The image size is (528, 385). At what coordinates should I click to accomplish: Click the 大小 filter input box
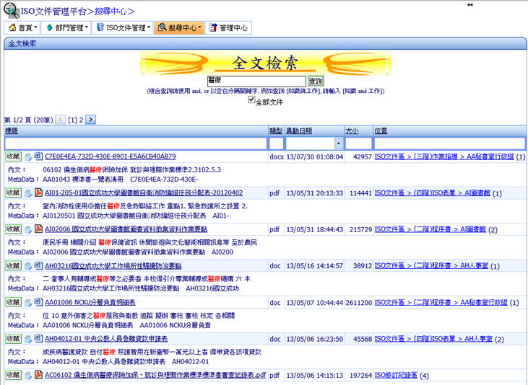tap(359, 143)
